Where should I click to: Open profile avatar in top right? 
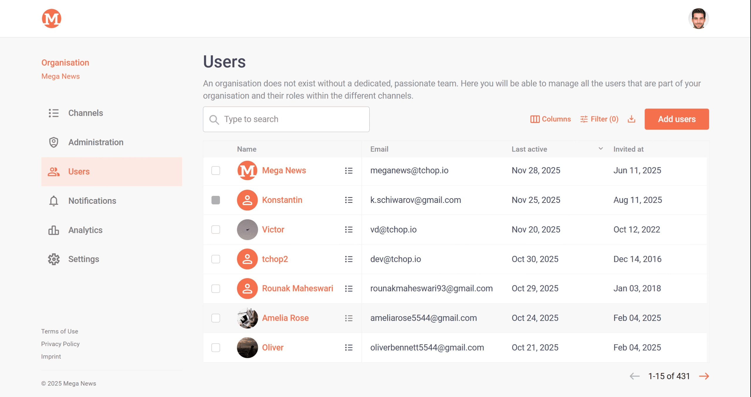[698, 19]
